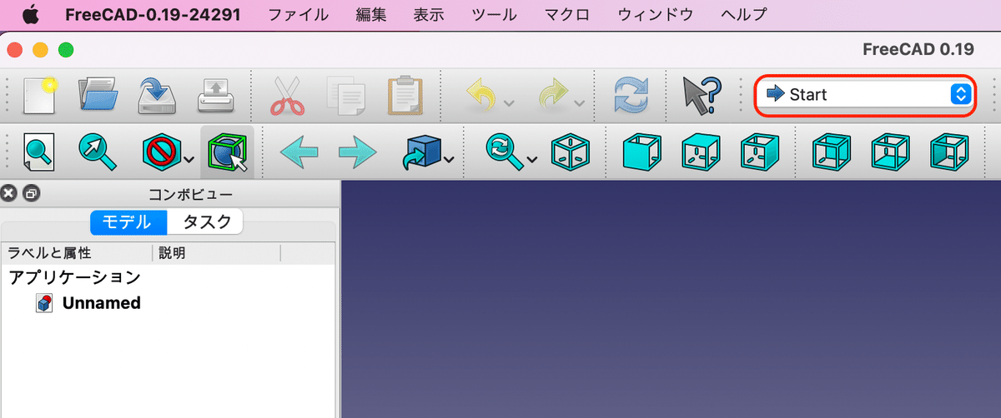Activate the What's This help cursor
Screen dimensions: 1001x418
pos(702,95)
